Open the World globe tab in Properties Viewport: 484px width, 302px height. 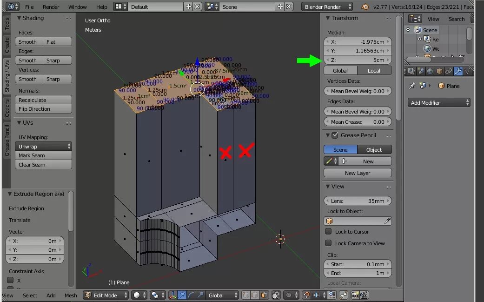tap(430, 71)
